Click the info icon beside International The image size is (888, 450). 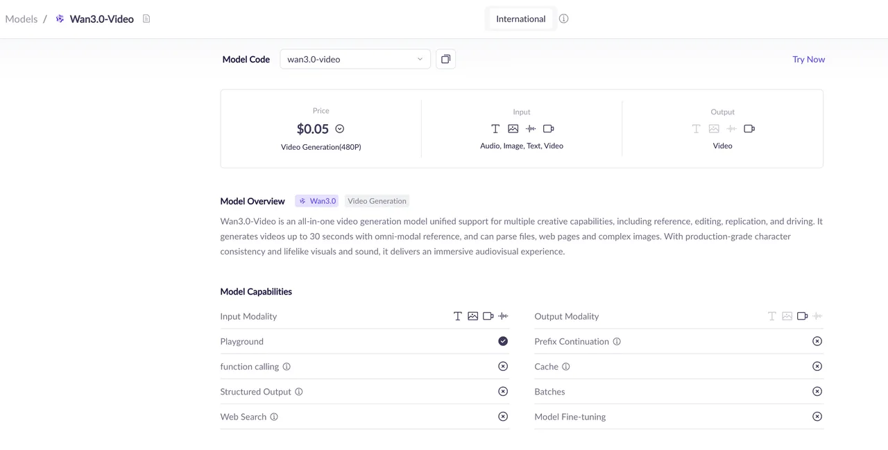pos(564,19)
